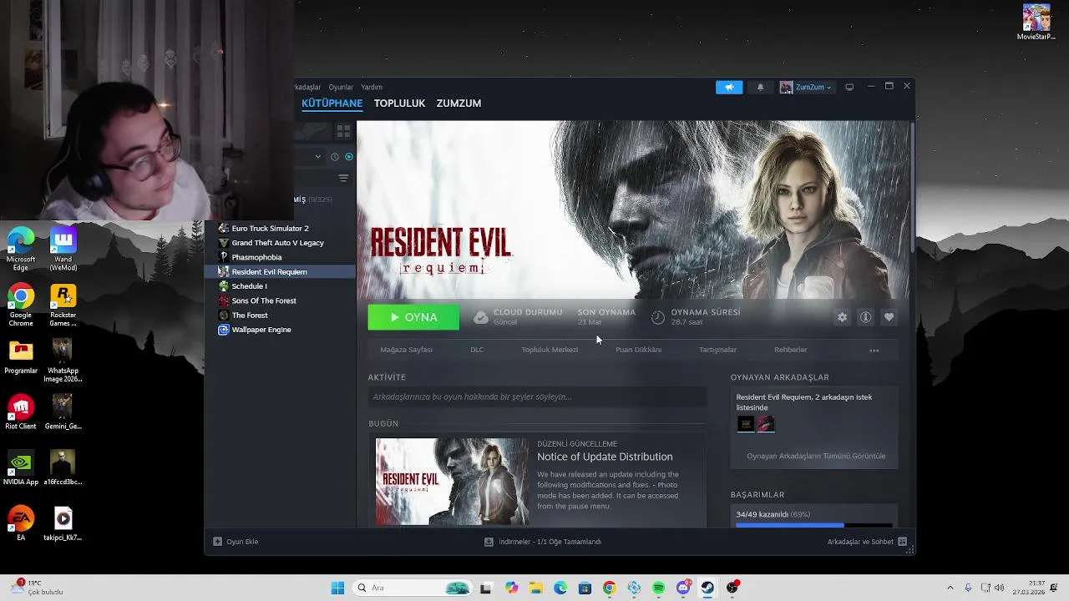Open the Topluluk Merkezi link
The height and width of the screenshot is (601, 1069).
[550, 350]
